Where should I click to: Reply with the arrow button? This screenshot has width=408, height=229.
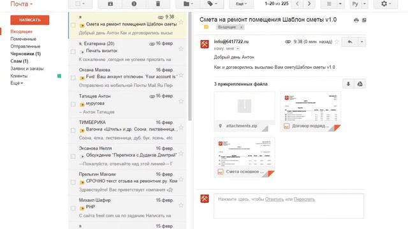350,42
